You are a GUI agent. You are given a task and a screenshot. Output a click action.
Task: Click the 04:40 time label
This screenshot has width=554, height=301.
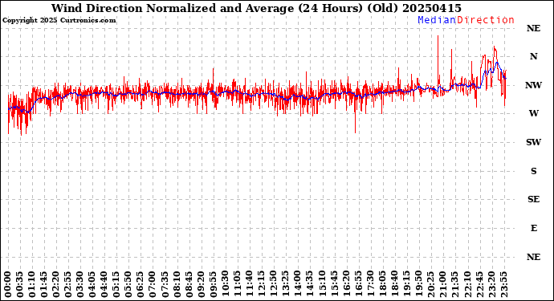click(x=105, y=284)
